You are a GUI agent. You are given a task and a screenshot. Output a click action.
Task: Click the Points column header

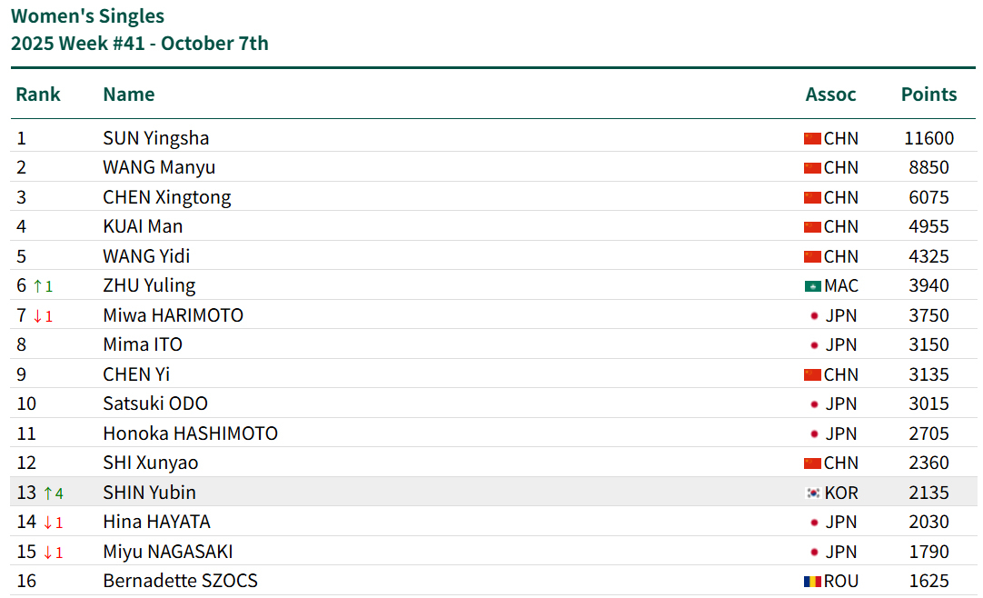coord(928,95)
